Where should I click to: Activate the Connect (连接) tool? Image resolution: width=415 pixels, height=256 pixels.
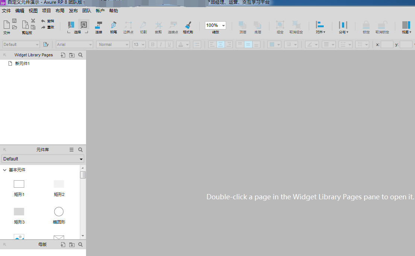(x=99, y=25)
